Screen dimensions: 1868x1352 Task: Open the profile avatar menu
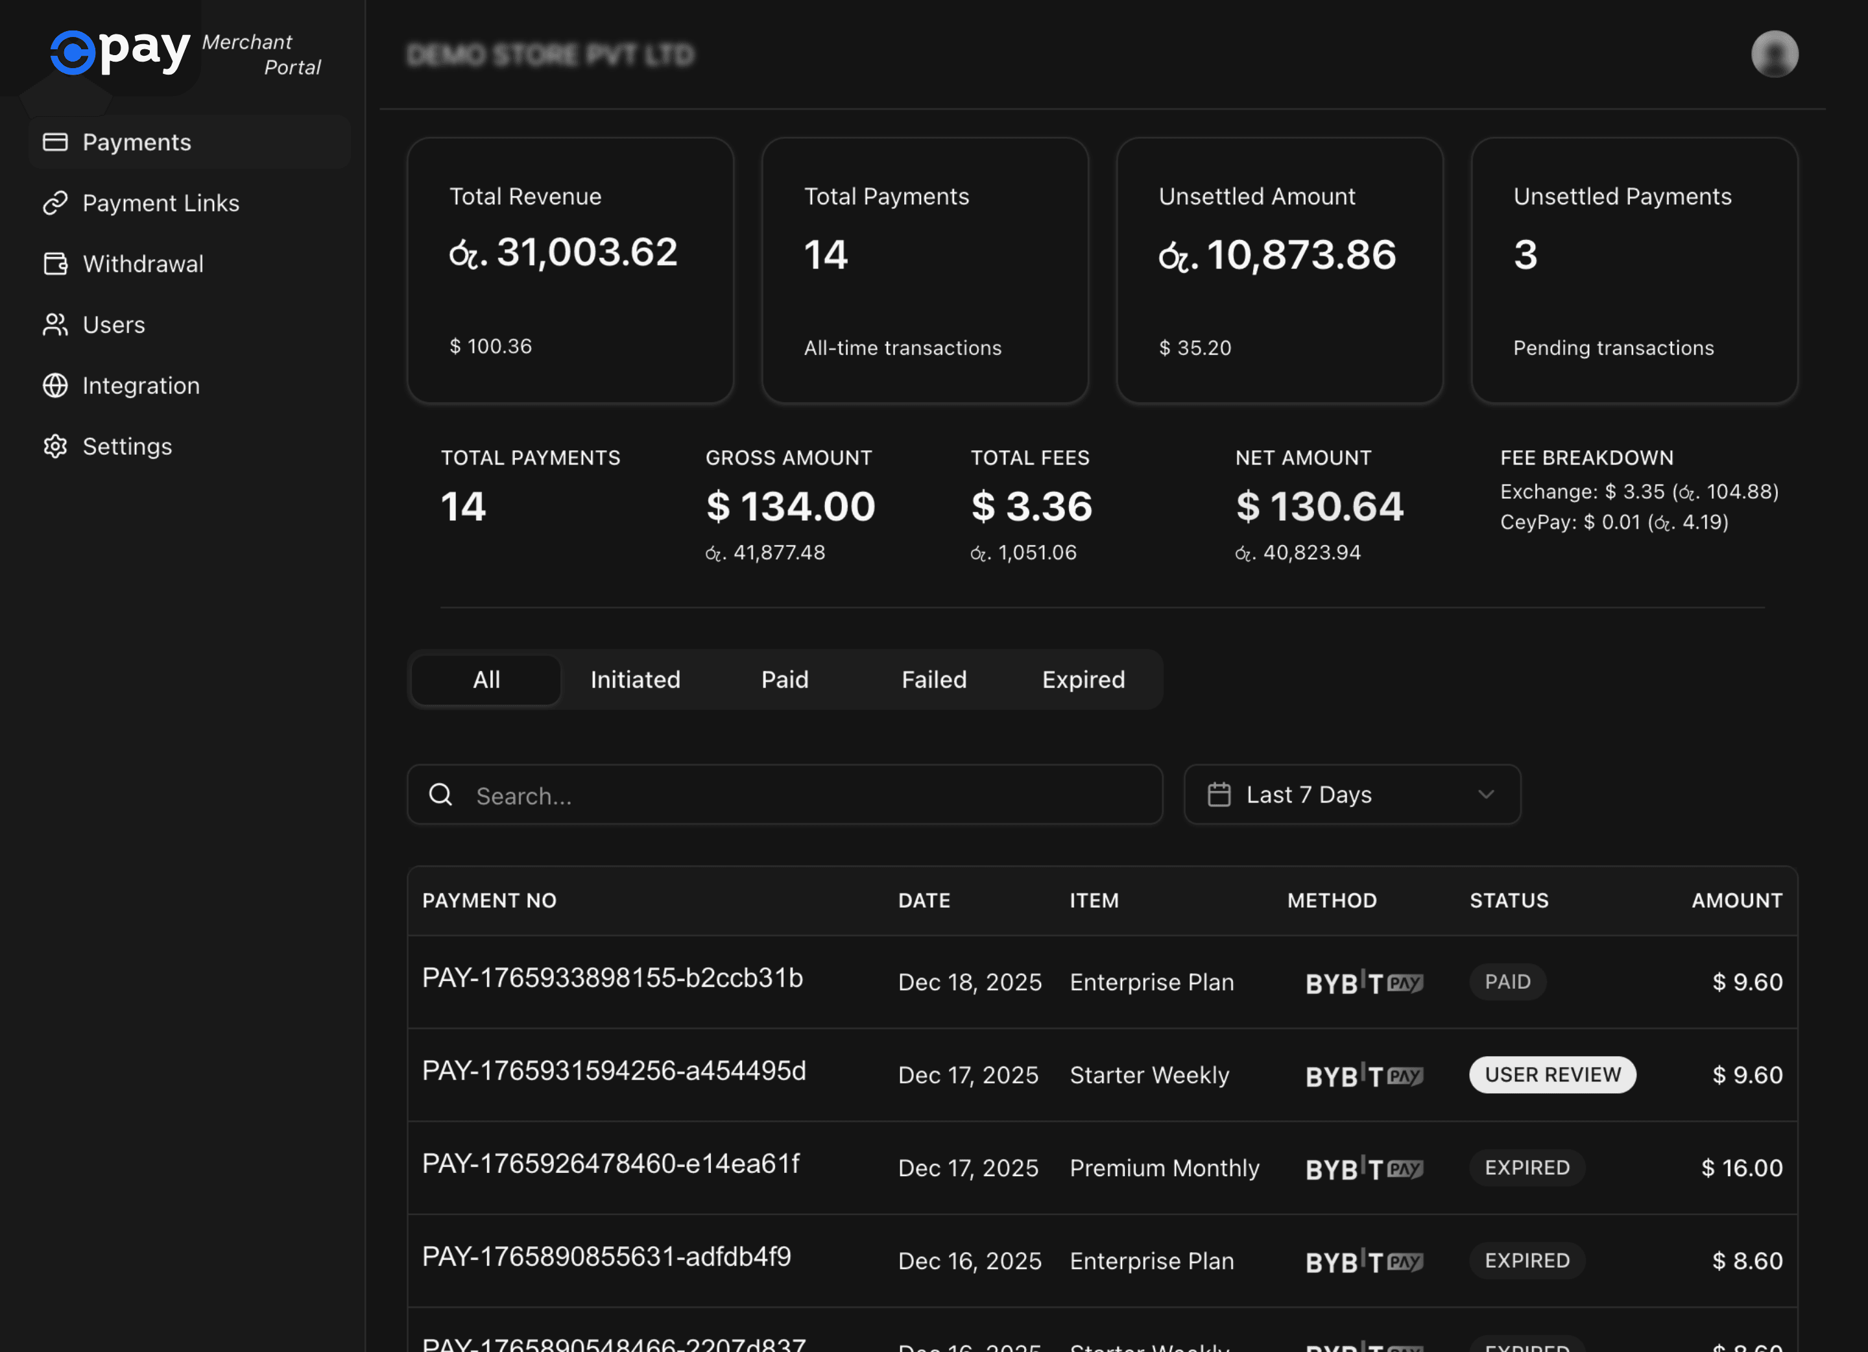tap(1775, 54)
